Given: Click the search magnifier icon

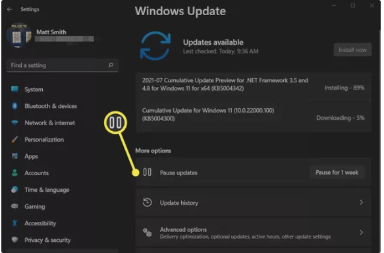Looking at the screenshot, I should (111, 65).
